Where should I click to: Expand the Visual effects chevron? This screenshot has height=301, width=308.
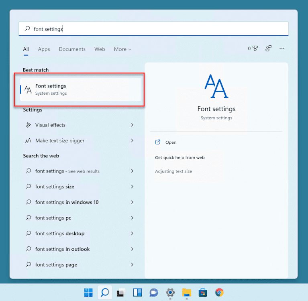[x=132, y=125]
